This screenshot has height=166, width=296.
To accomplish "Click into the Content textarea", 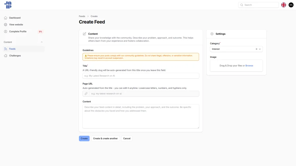I will [141, 116].
